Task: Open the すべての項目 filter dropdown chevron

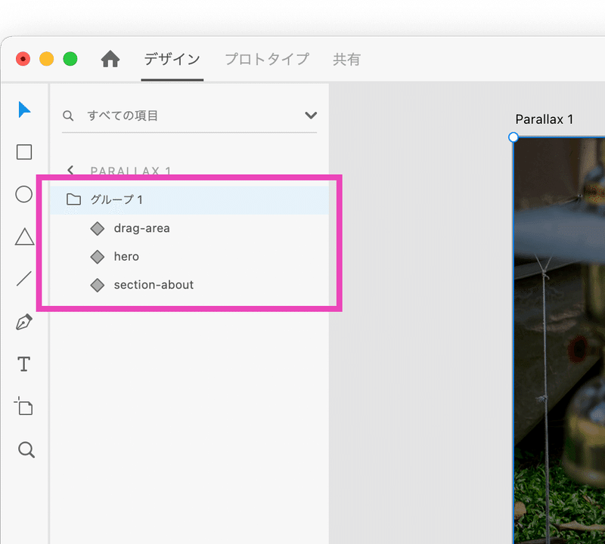Action: coord(311,116)
